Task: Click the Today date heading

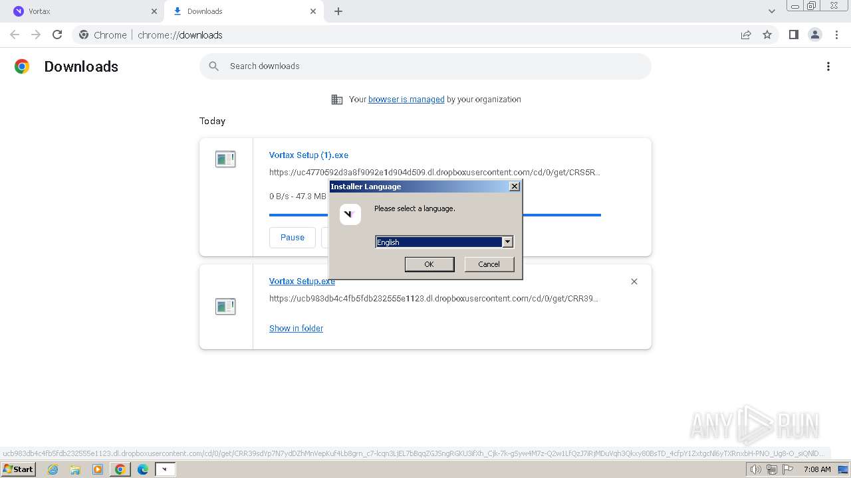Action: (x=213, y=121)
